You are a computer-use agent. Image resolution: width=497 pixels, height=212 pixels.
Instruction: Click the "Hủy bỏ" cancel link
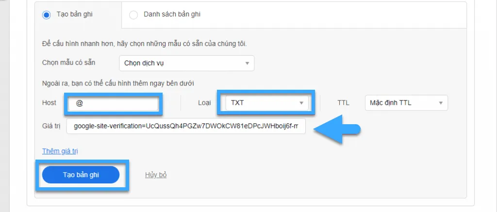(x=156, y=175)
